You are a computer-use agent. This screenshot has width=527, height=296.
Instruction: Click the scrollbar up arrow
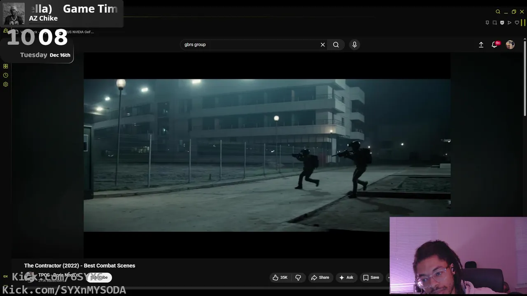(525, 39)
